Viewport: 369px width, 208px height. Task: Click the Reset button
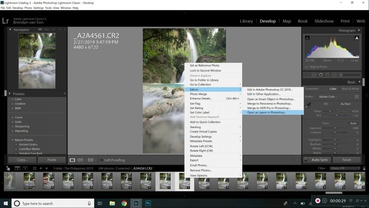tap(347, 160)
